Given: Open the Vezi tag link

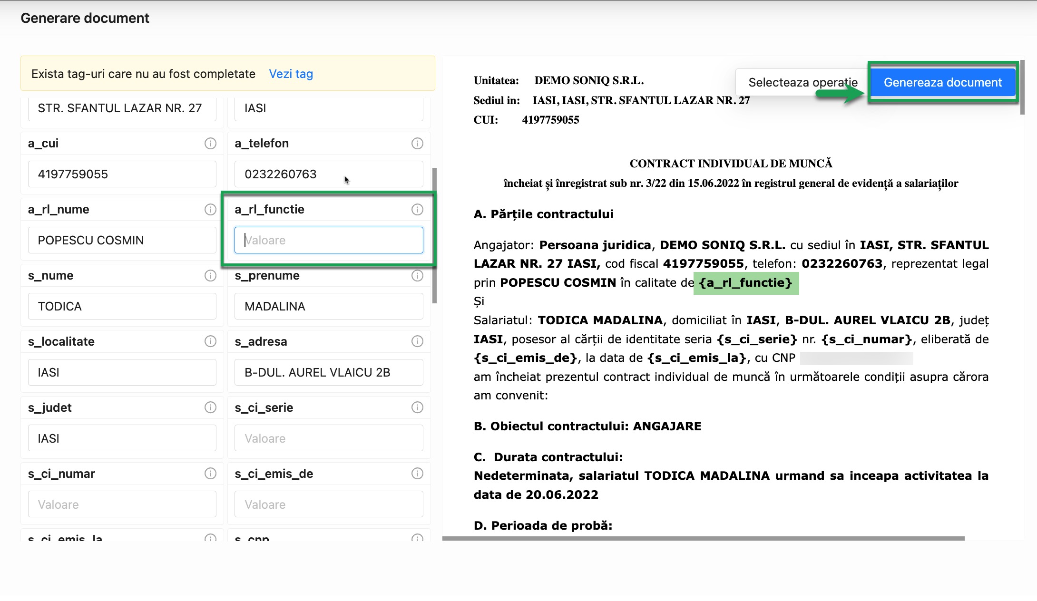Looking at the screenshot, I should coord(291,74).
